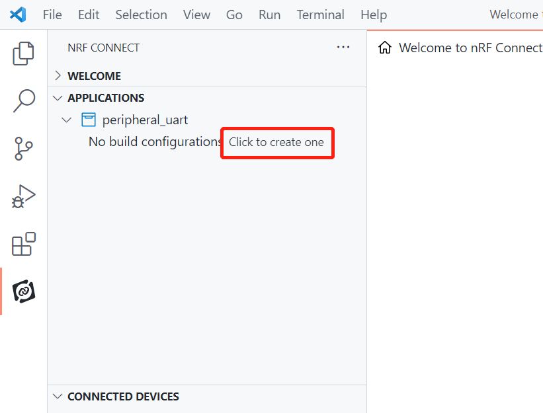Open the Selection menu
Viewport: 543px width, 413px height.
tap(141, 15)
